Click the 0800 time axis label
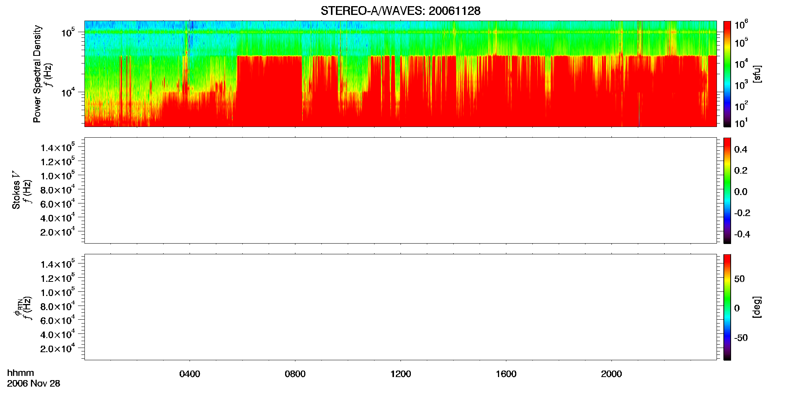This screenshot has width=801, height=413. 295,374
